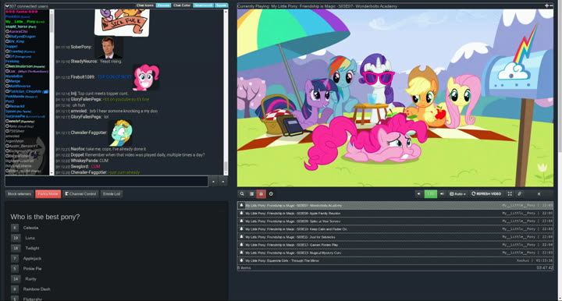
Task: Click the scroll-down arrow of the user list scrollbar
Action: (x=52, y=173)
